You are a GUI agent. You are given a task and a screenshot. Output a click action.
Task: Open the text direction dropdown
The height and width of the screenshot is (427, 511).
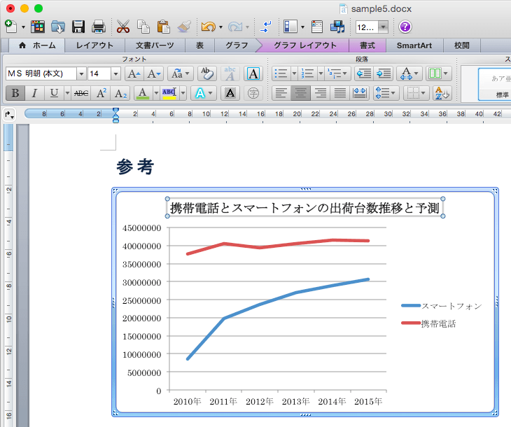[409, 73]
